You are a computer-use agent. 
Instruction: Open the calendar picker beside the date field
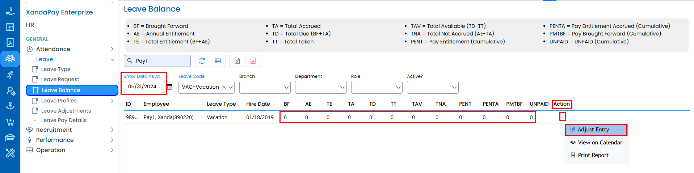click(x=169, y=87)
